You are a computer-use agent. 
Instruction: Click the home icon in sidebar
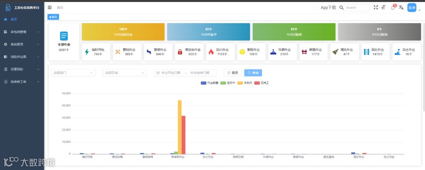(x=6, y=19)
